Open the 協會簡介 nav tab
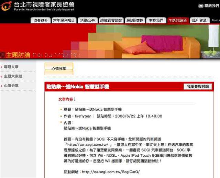The height and width of the screenshot is (178, 220). pos(41,21)
